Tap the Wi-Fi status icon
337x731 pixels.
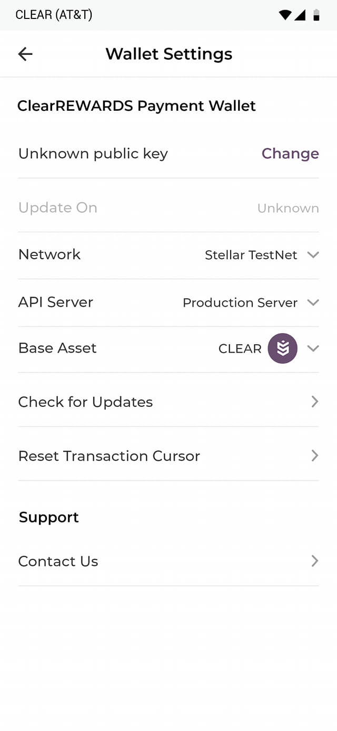285,15
